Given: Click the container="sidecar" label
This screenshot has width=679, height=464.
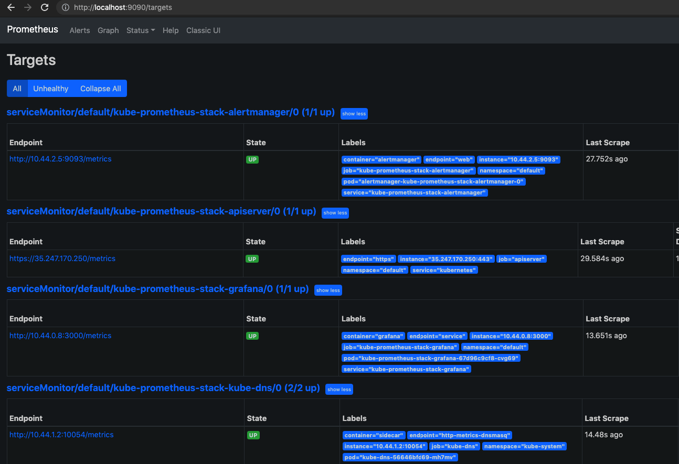Looking at the screenshot, I should coord(374,435).
